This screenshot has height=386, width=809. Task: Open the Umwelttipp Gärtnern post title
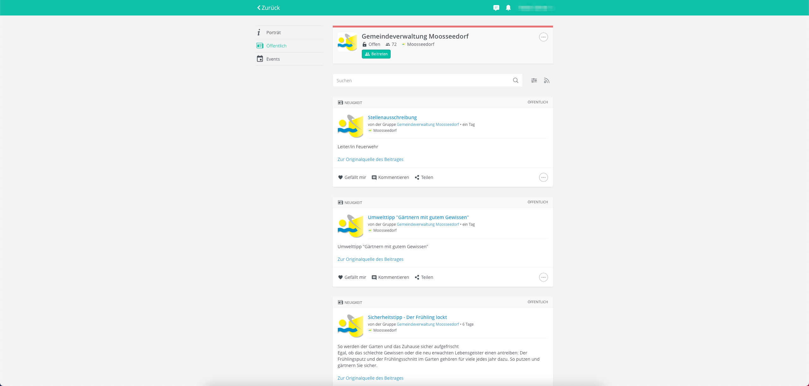(418, 218)
